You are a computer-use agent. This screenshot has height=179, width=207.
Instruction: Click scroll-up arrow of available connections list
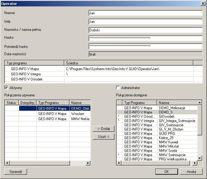coord(200,102)
